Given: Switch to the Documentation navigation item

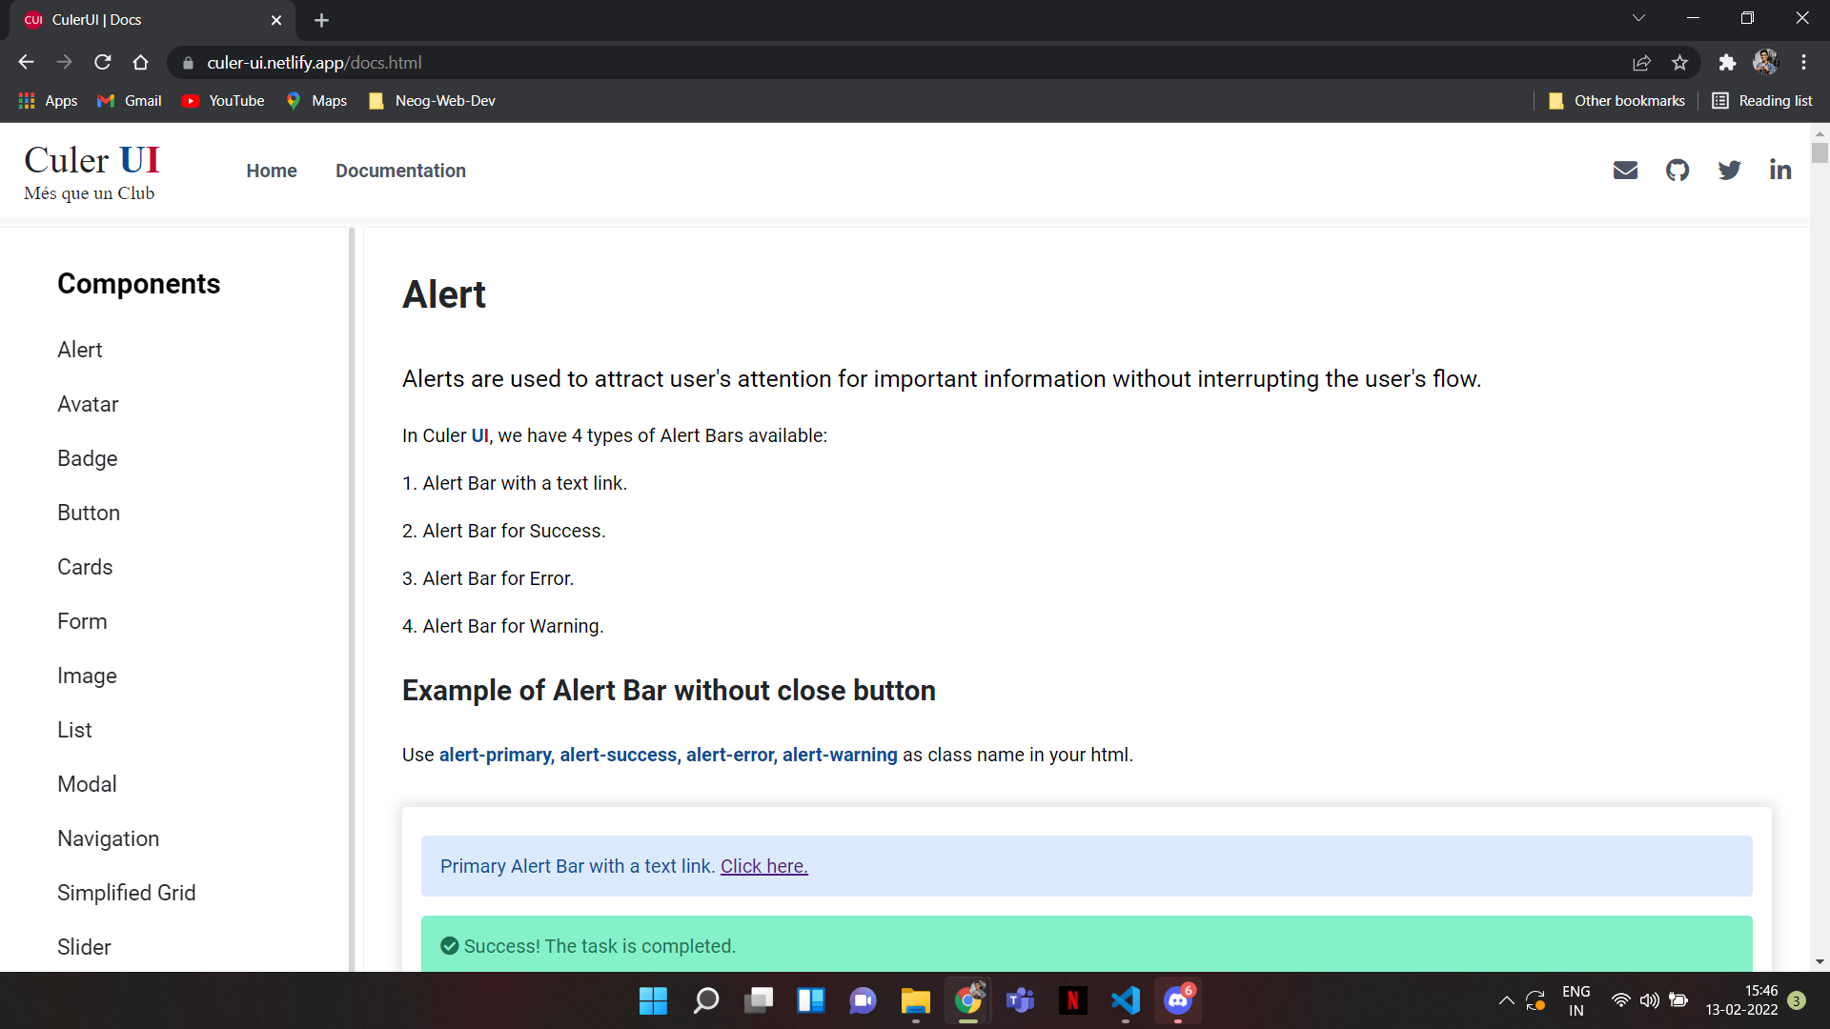Looking at the screenshot, I should coord(400,171).
